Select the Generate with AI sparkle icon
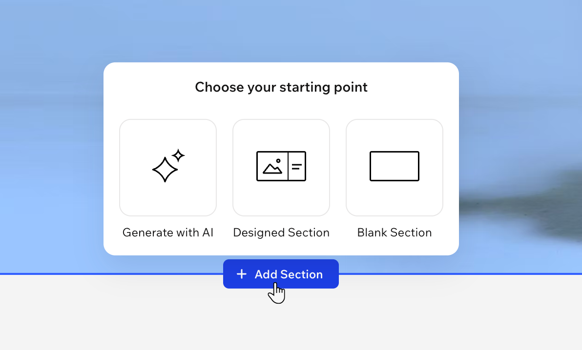This screenshot has height=350, width=582. click(x=167, y=166)
